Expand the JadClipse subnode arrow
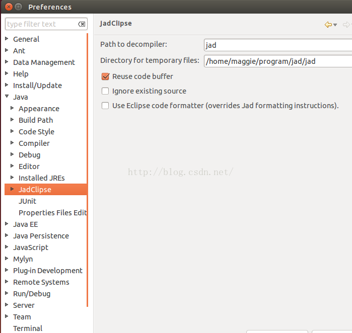Viewport: 352px width, 333px height. 12,189
